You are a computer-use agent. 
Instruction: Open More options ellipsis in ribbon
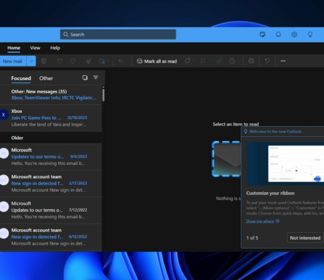tap(283, 61)
